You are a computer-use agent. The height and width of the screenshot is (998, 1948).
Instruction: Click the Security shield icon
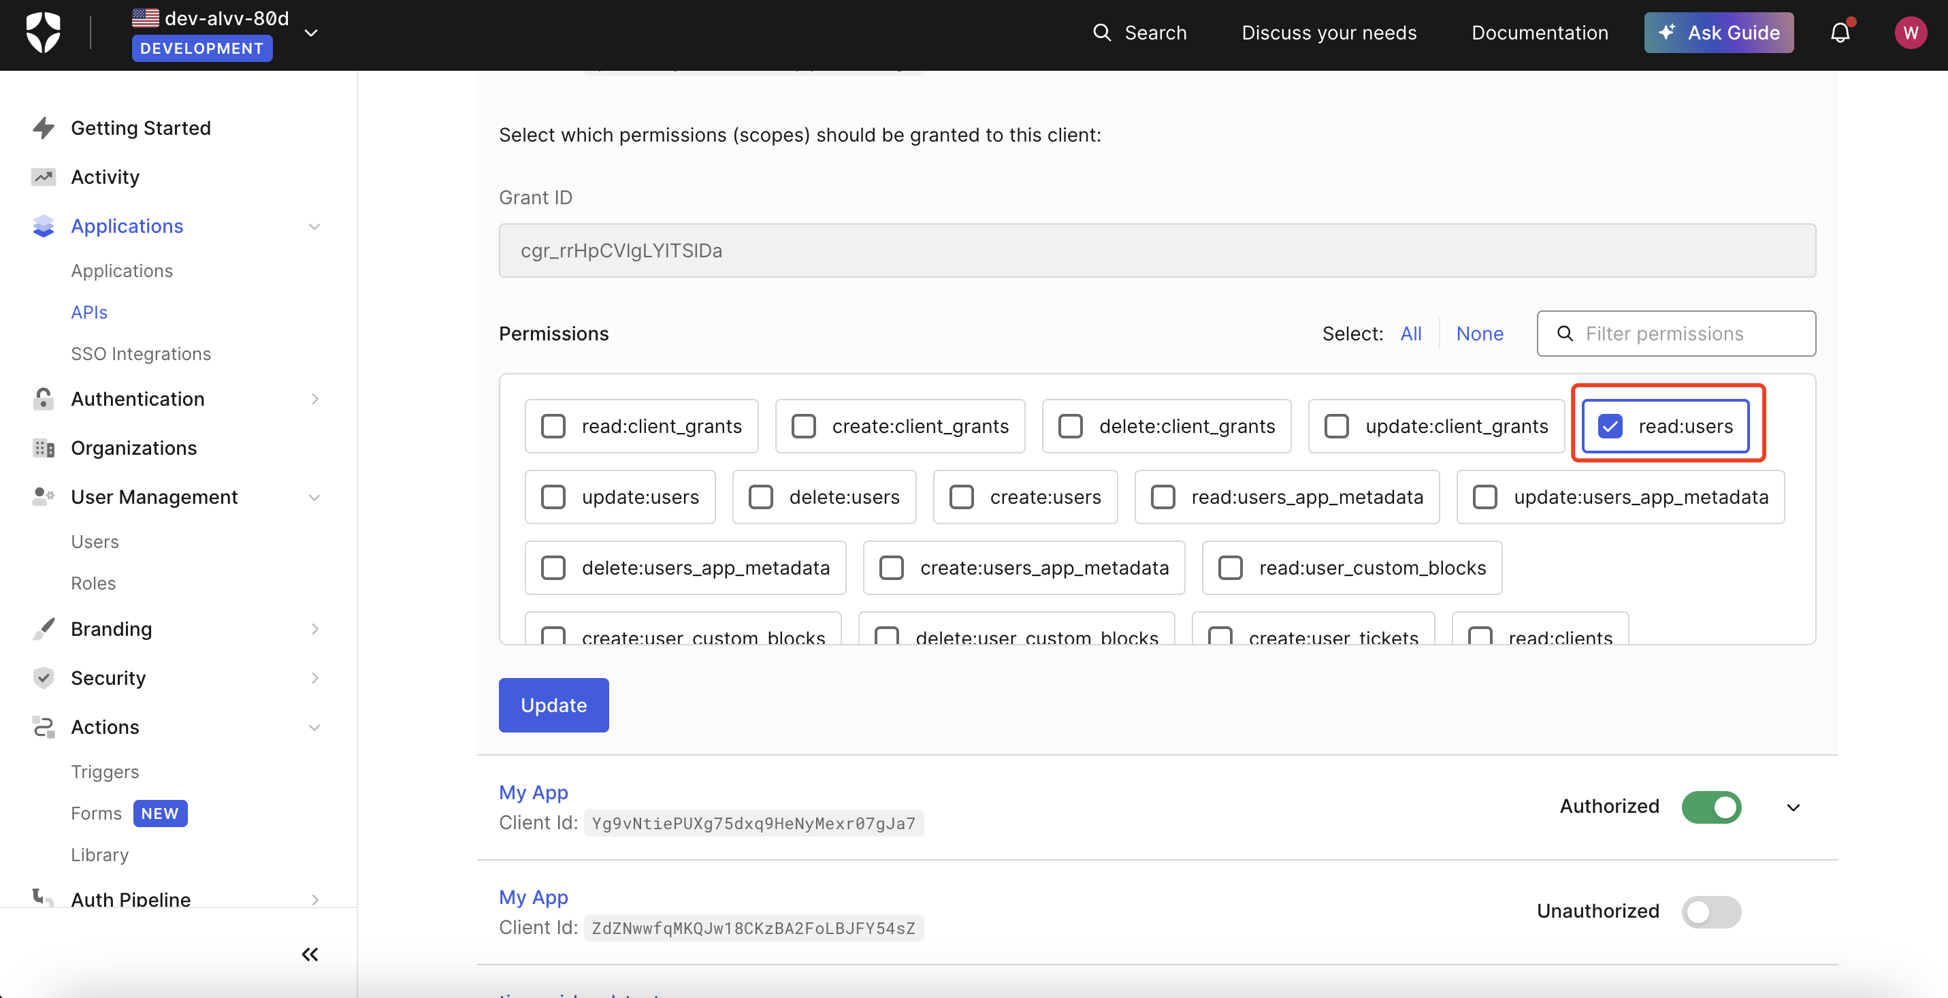tap(43, 677)
